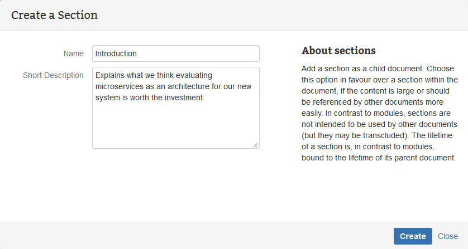Click the "About sections" heading
The width and height of the screenshot is (468, 249).
tap(338, 51)
